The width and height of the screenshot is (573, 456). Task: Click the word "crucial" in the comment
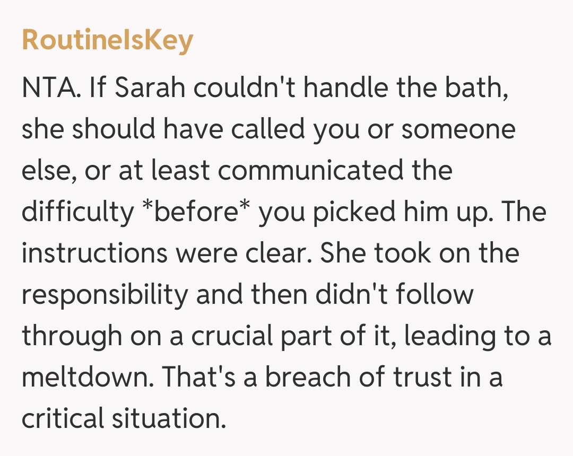click(225, 336)
